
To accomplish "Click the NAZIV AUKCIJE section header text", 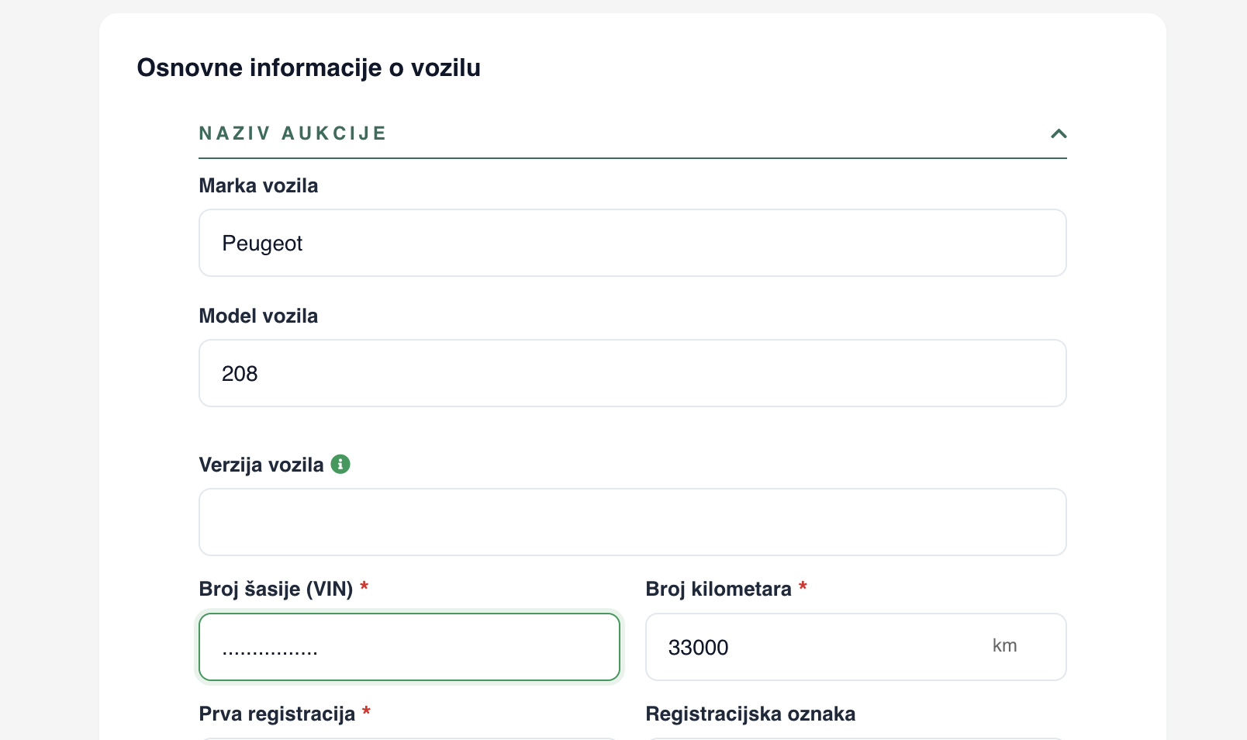I will click(x=292, y=133).
